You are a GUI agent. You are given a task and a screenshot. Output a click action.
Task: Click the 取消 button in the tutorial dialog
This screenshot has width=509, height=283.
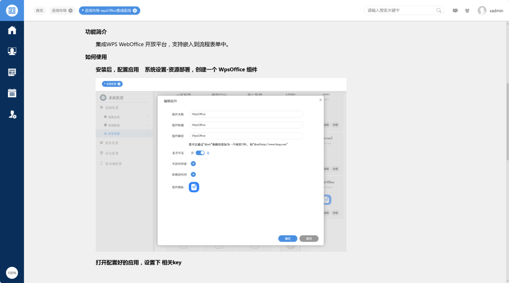click(309, 239)
